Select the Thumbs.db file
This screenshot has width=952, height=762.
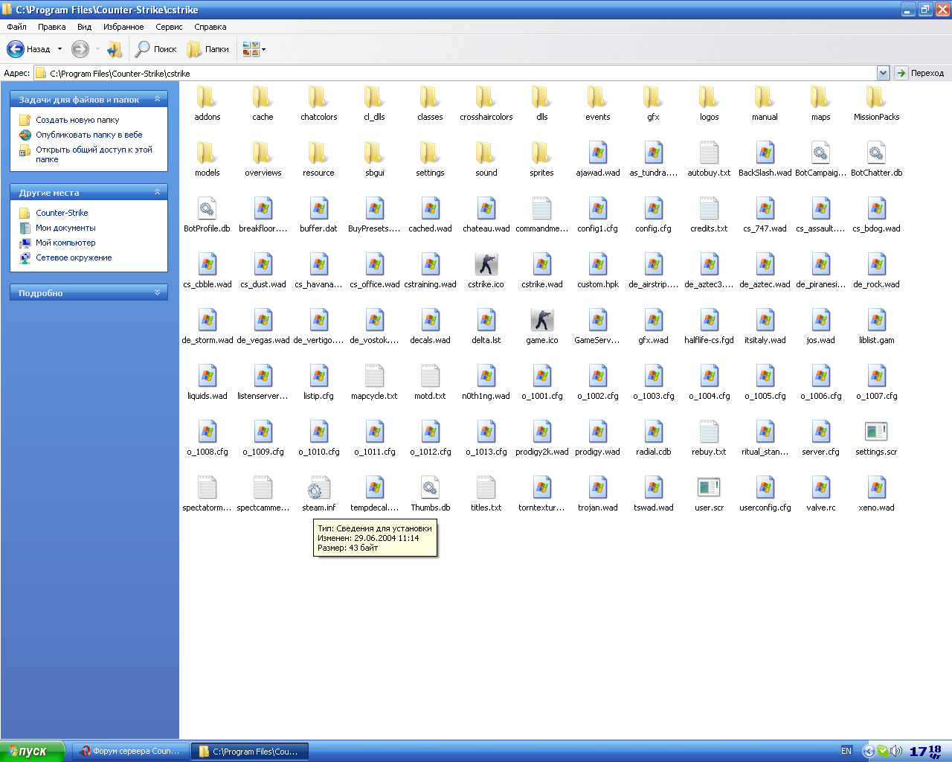[x=431, y=494]
